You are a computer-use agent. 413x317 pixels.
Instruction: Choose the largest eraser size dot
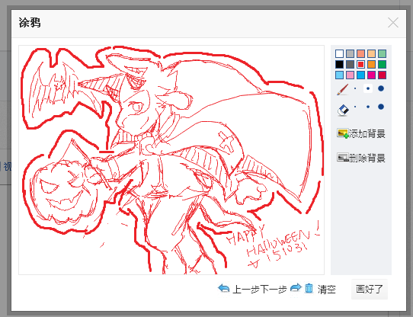(x=381, y=107)
